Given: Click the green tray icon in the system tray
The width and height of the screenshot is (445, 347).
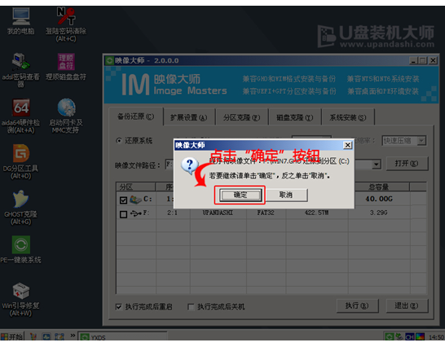Looking at the screenshot, I should (x=389, y=337).
